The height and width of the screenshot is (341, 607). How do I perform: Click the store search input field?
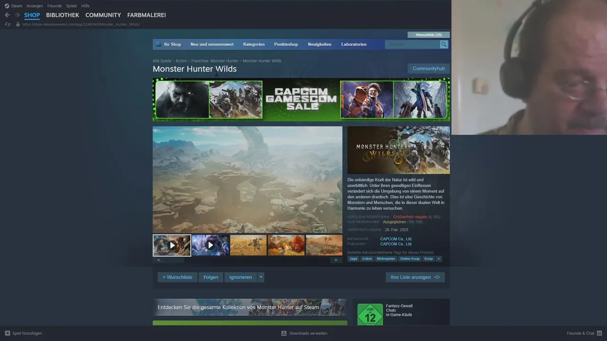(413, 44)
